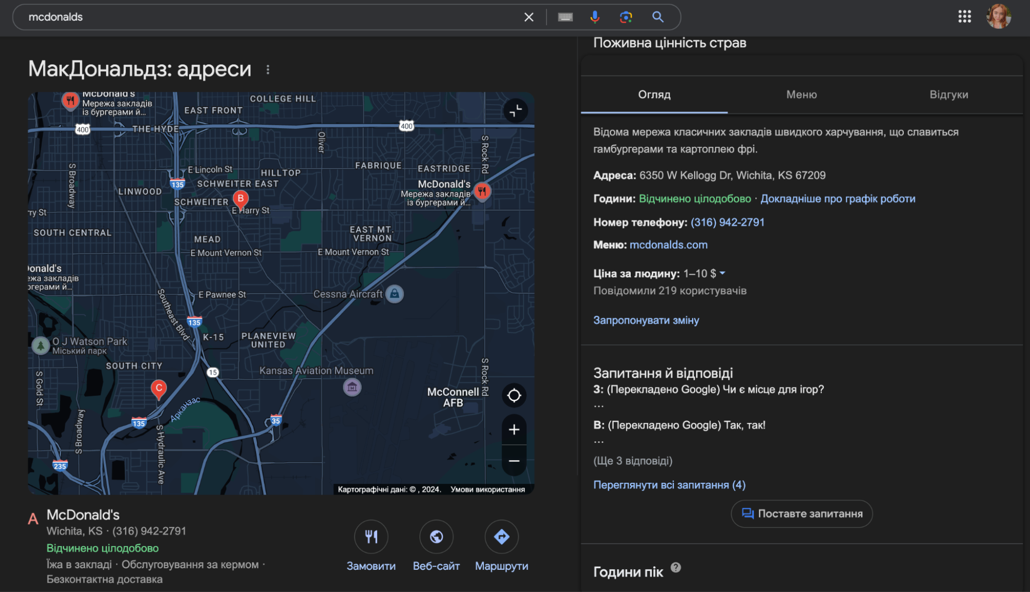Click the O J Watson Park marker
The width and height of the screenshot is (1030, 592).
point(41,345)
